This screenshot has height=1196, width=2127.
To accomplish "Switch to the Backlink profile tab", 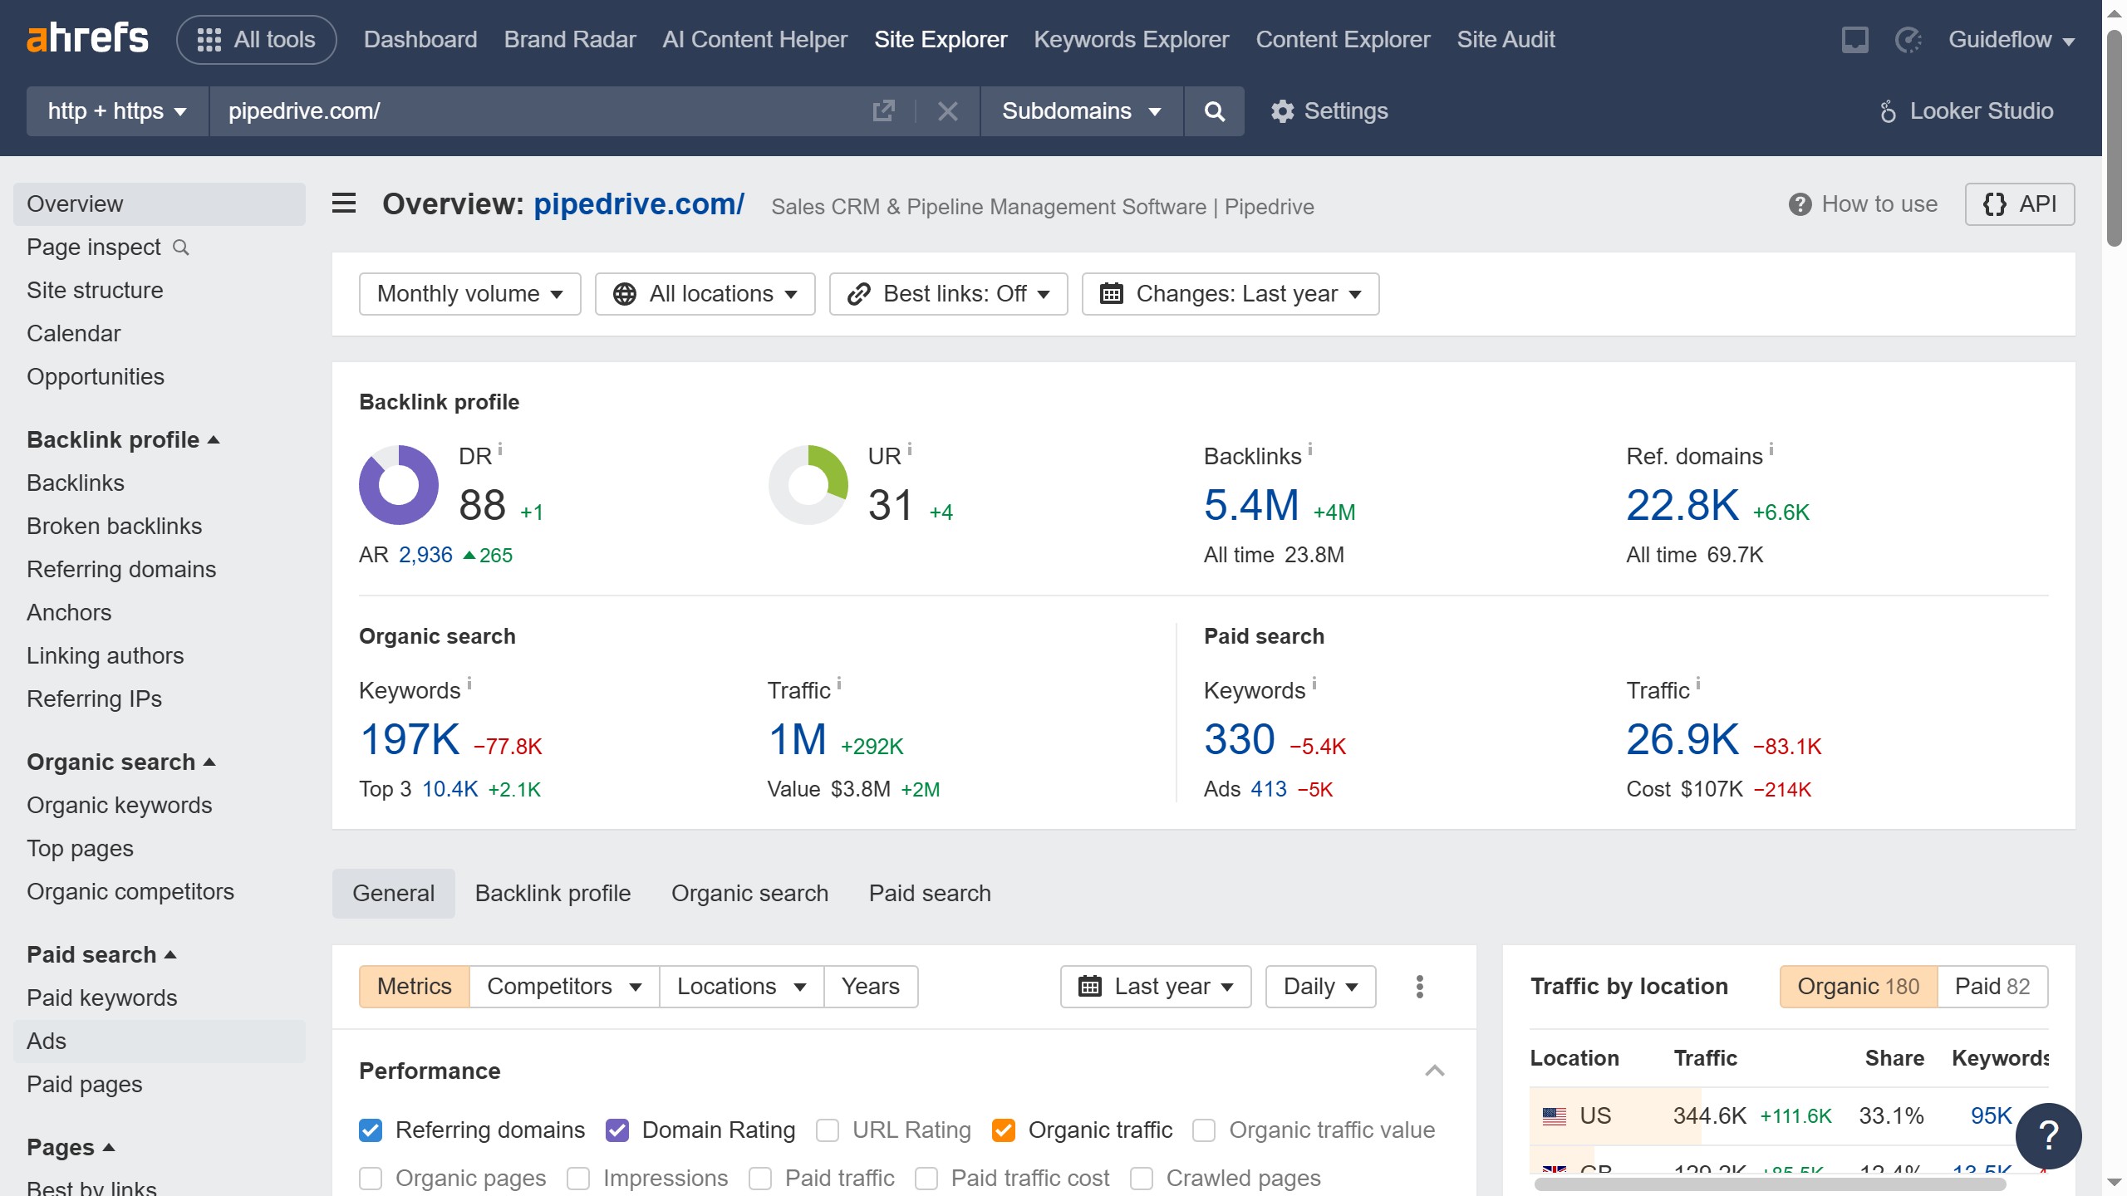I will 553,894.
